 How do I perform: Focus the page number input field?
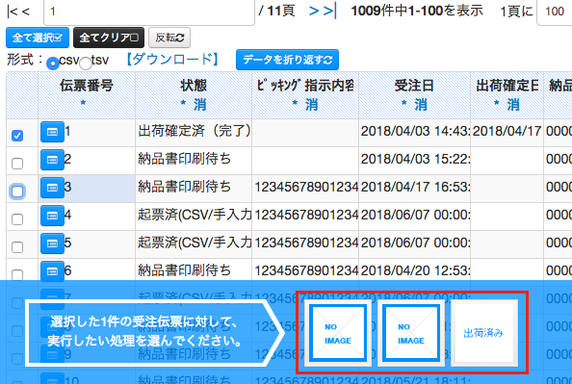point(149,12)
